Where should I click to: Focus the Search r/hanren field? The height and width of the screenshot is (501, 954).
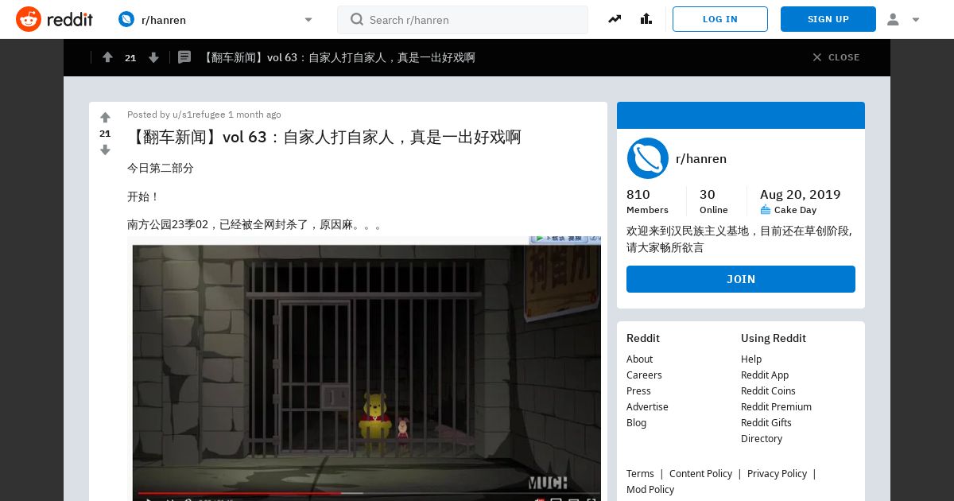463,20
